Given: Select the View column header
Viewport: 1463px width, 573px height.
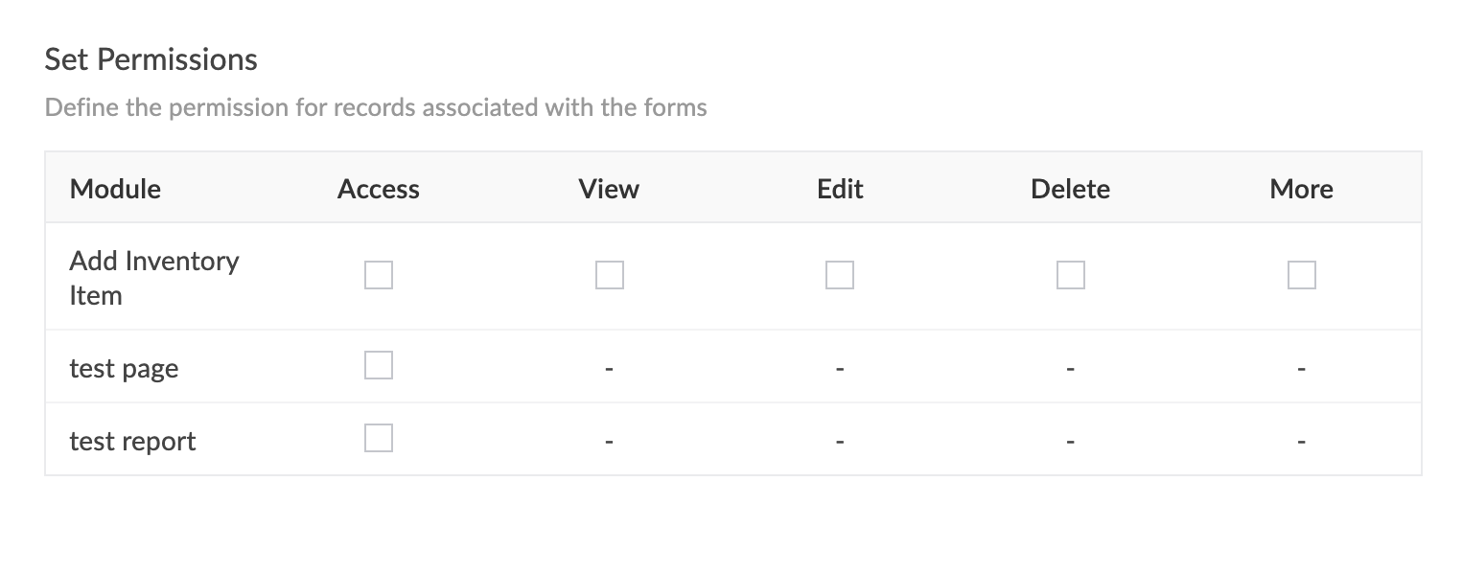Looking at the screenshot, I should coord(609,189).
